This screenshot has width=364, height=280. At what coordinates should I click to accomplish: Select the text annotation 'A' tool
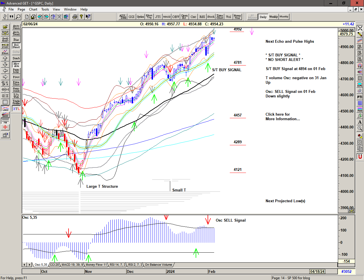click(x=360, y=122)
